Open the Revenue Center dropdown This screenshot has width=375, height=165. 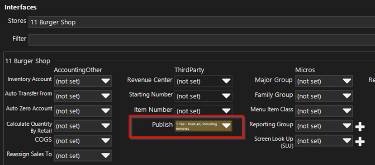coord(203,81)
